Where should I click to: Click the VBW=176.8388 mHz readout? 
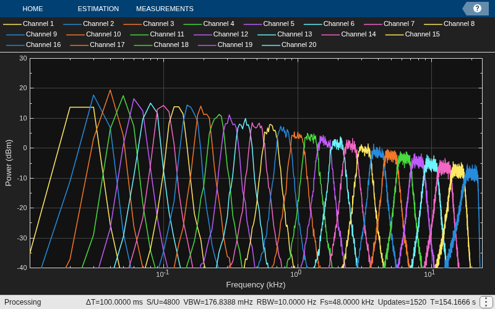(218, 302)
